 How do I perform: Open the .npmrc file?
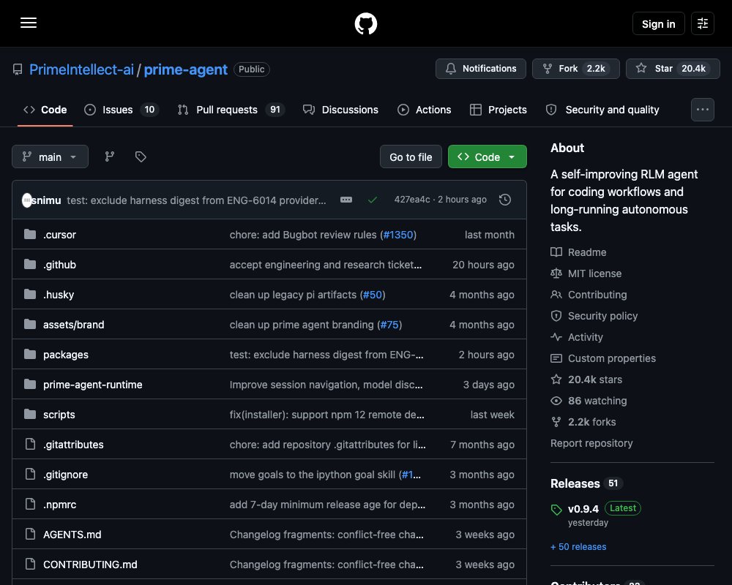pyautogui.click(x=59, y=505)
